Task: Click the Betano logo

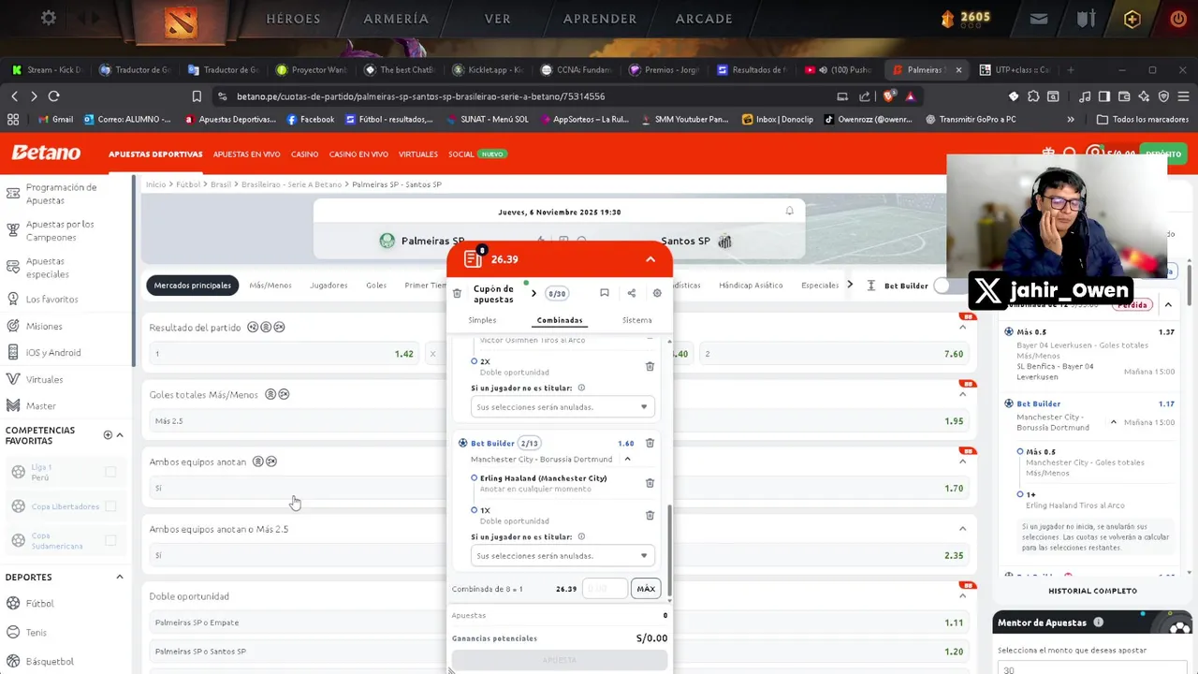Action: click(x=46, y=154)
